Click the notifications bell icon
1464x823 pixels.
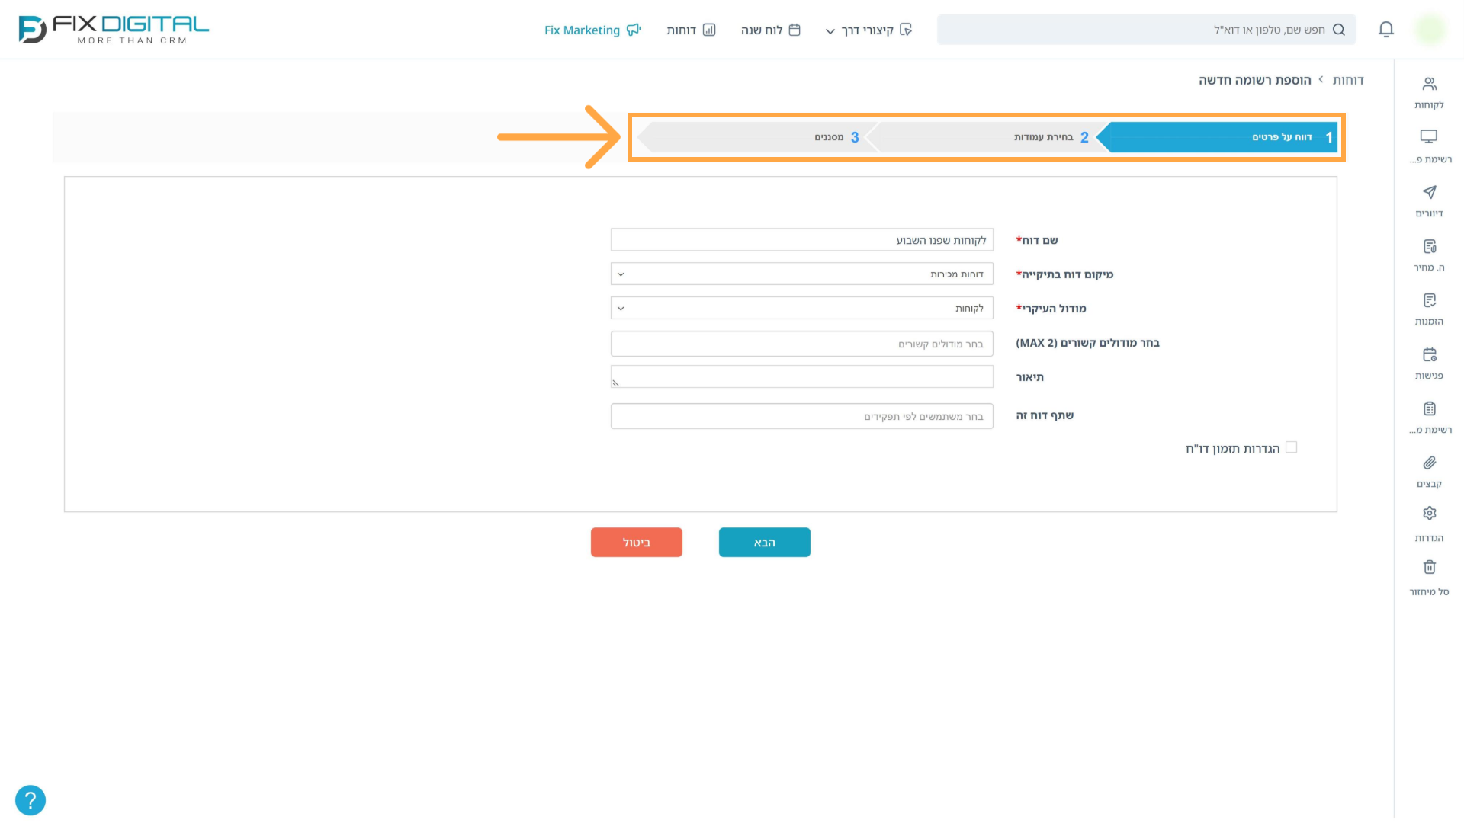pyautogui.click(x=1386, y=30)
